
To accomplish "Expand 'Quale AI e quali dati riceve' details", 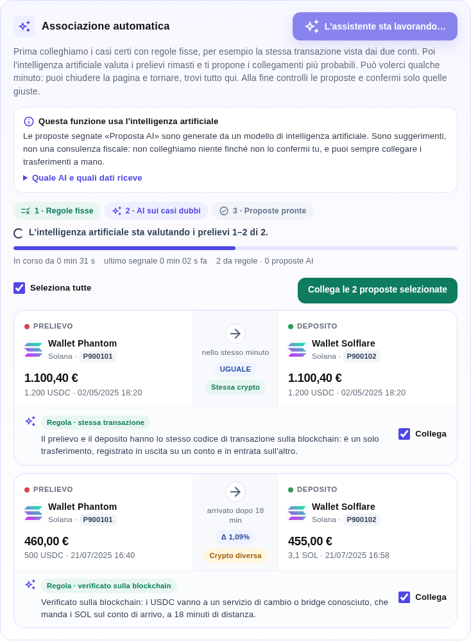I will point(82,178).
